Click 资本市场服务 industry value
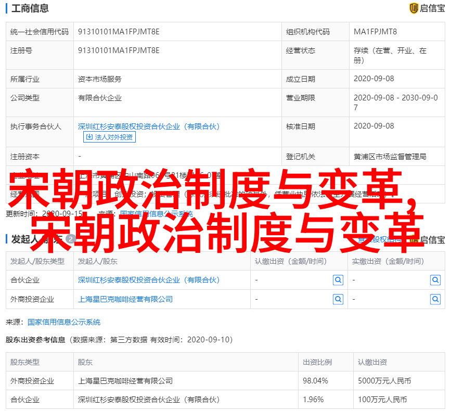This screenshot has width=451, height=411. (100, 79)
